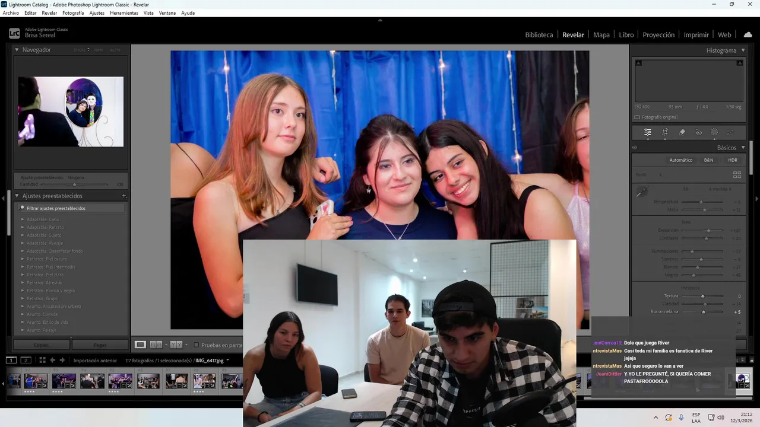
Task: Open the taskbar network icon
Action: click(710, 418)
